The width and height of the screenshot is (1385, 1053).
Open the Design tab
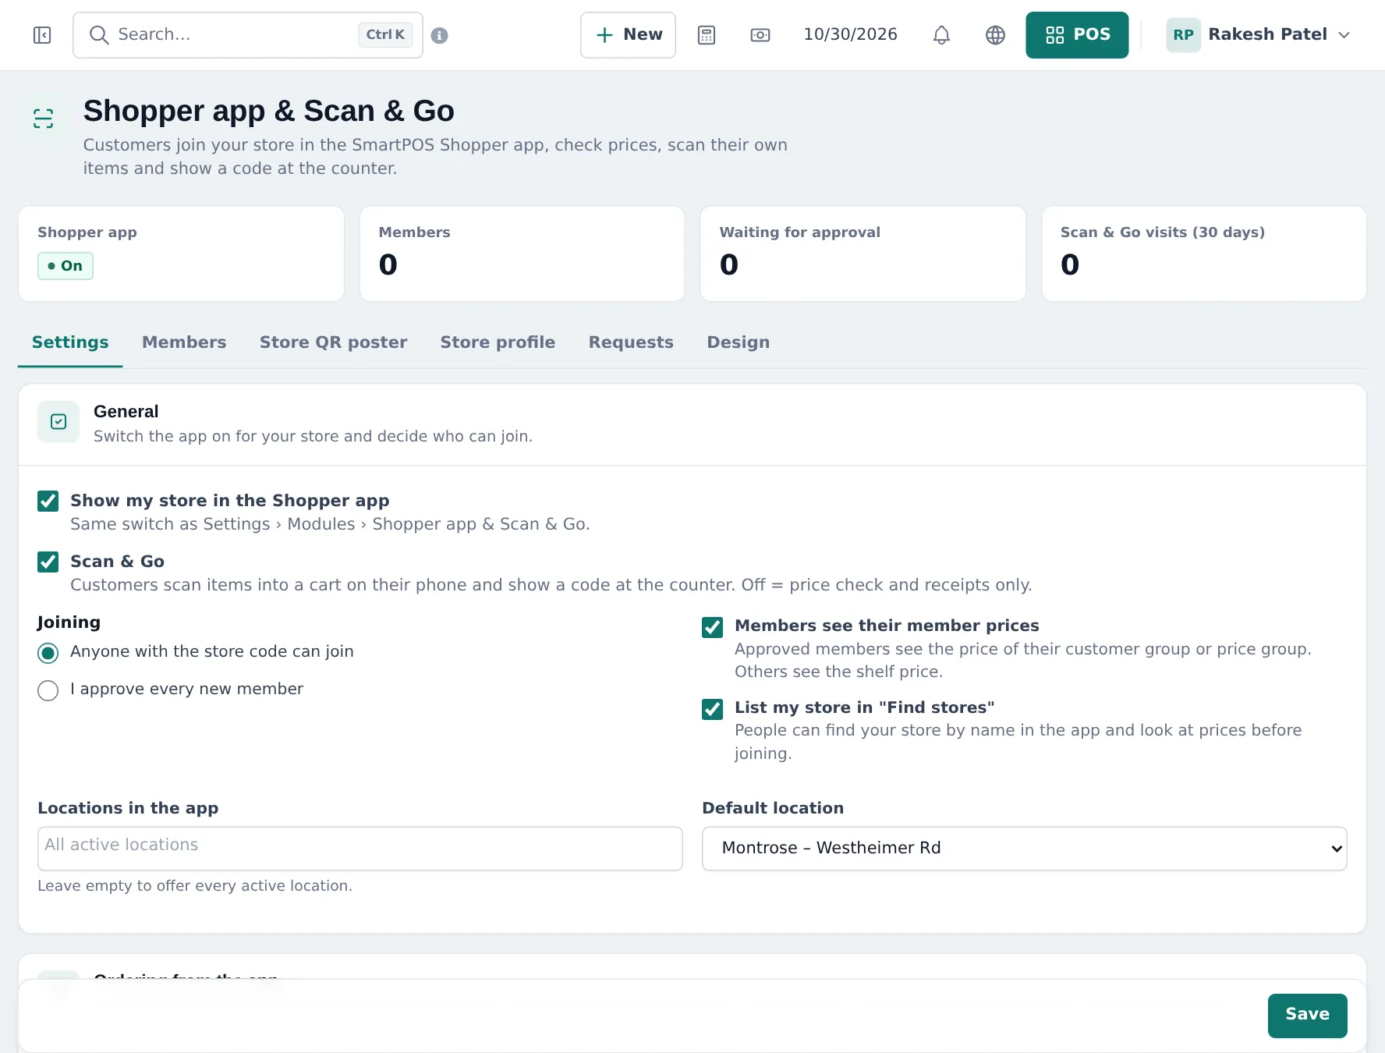pyautogui.click(x=739, y=342)
